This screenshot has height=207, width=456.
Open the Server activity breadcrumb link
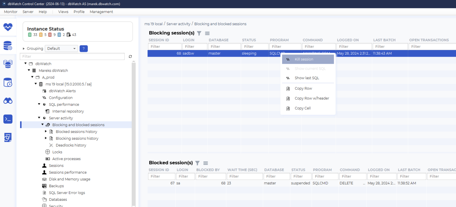[178, 24]
